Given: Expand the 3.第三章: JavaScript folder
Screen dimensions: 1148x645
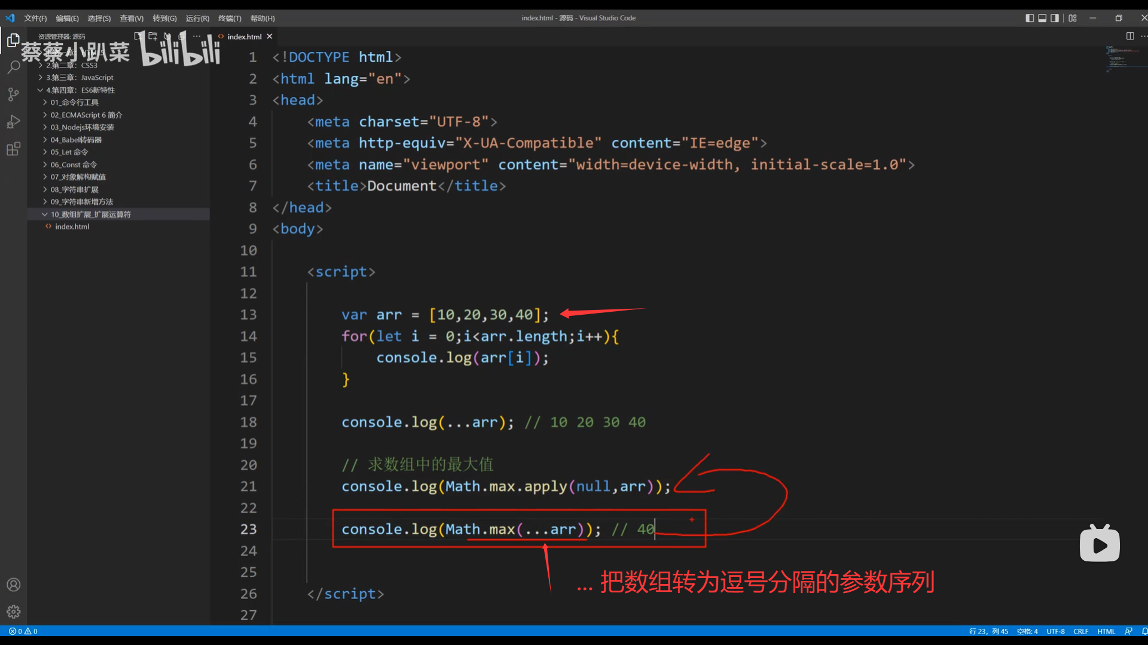Looking at the screenshot, I should point(79,78).
